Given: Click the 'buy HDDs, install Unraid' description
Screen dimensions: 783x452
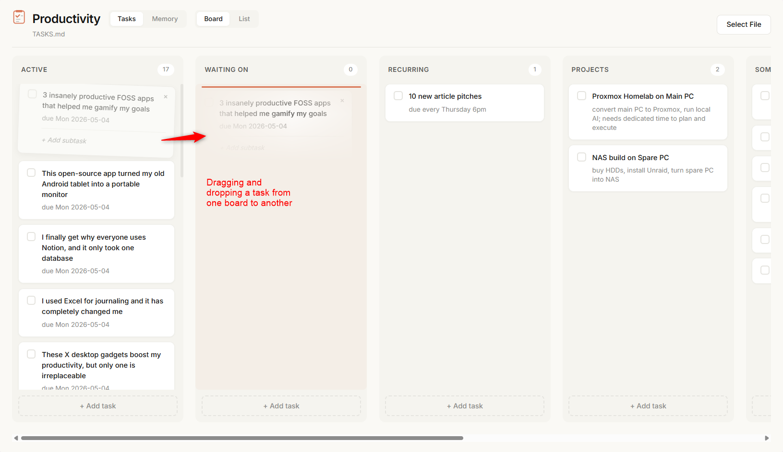Looking at the screenshot, I should point(653,175).
